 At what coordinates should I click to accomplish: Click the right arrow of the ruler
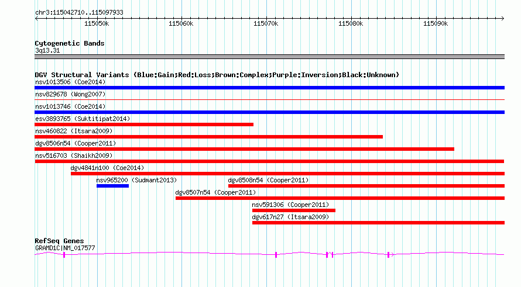coord(502,18)
